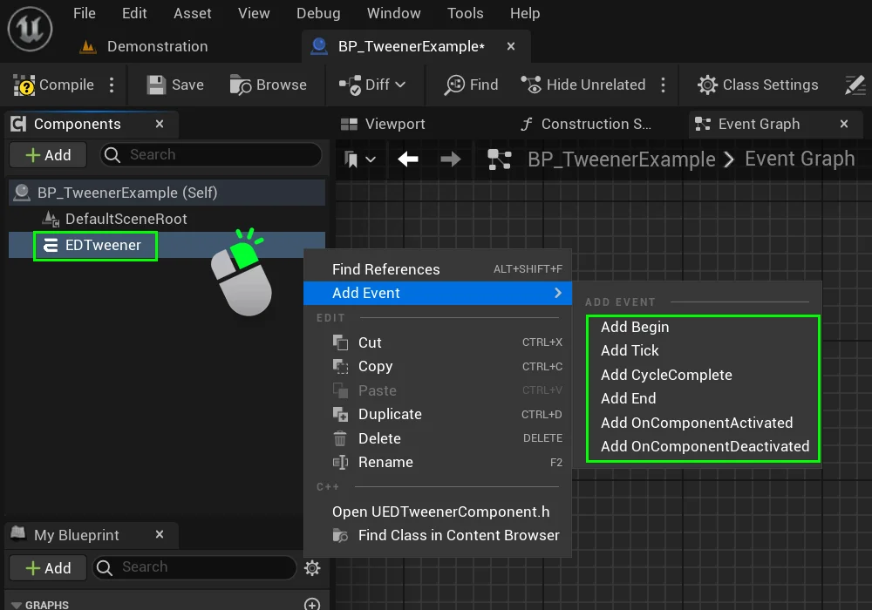Expand the graph bookmarks dropdown
This screenshot has width=872, height=610.
pos(359,159)
